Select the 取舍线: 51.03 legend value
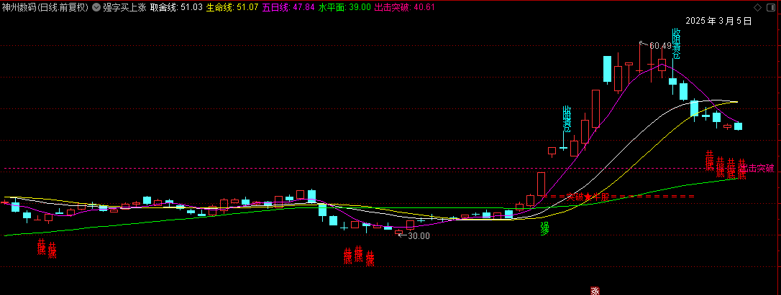 tap(175, 7)
